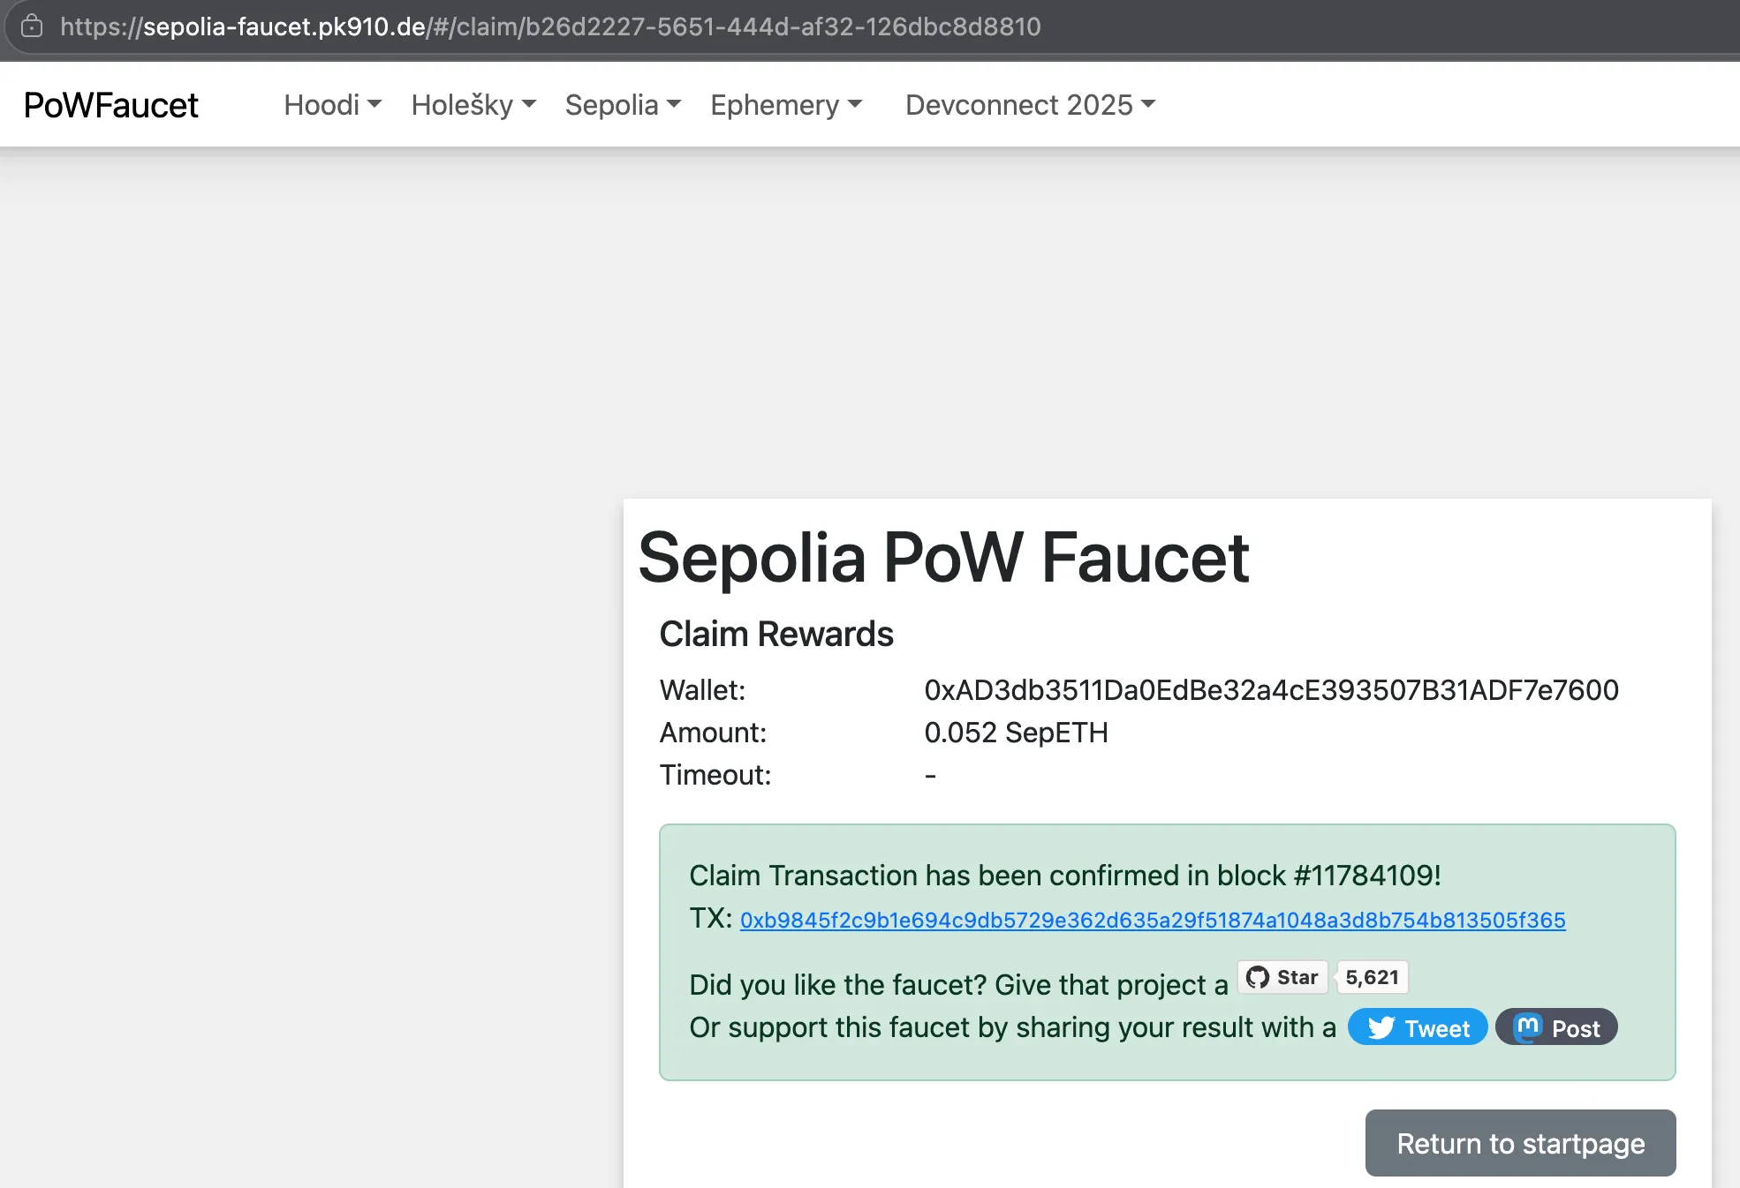The height and width of the screenshot is (1188, 1740).
Task: Click the Claim Rewards subheading
Action: click(776, 634)
